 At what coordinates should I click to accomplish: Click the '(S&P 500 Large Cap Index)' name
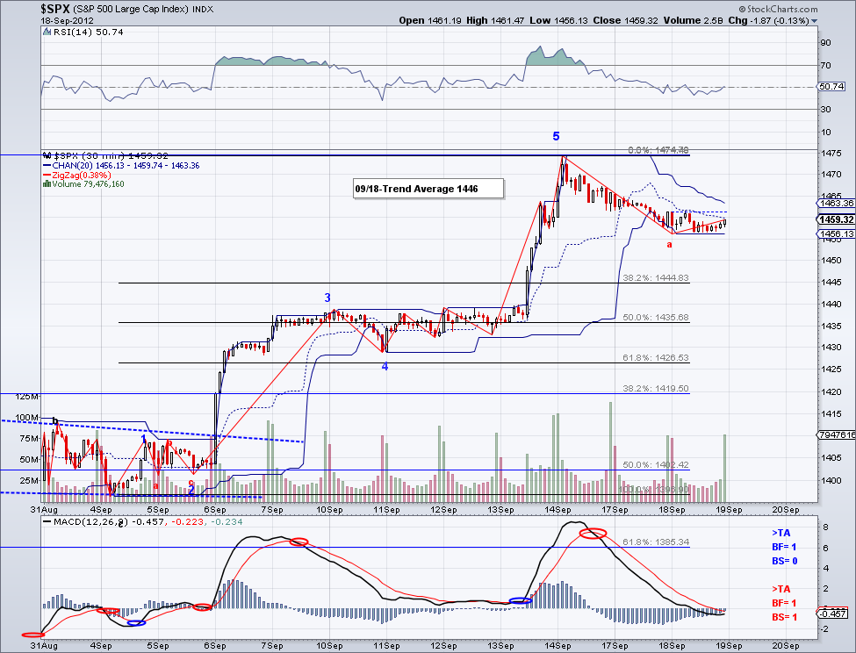(132, 10)
